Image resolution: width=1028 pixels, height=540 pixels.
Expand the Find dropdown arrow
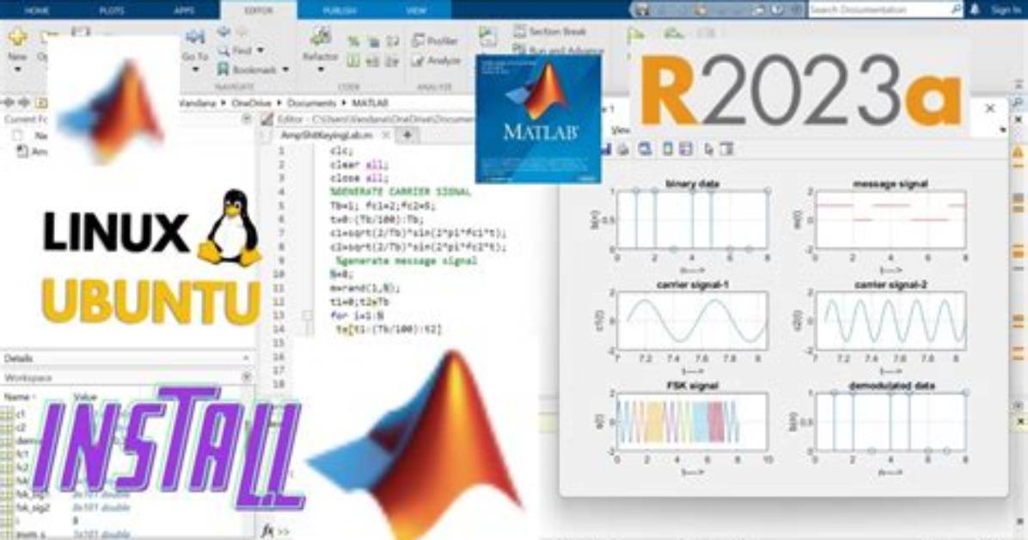pyautogui.click(x=260, y=51)
